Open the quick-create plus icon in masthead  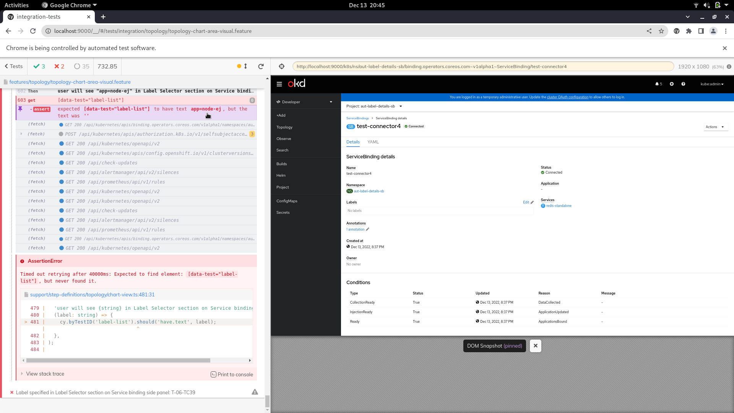(672, 84)
